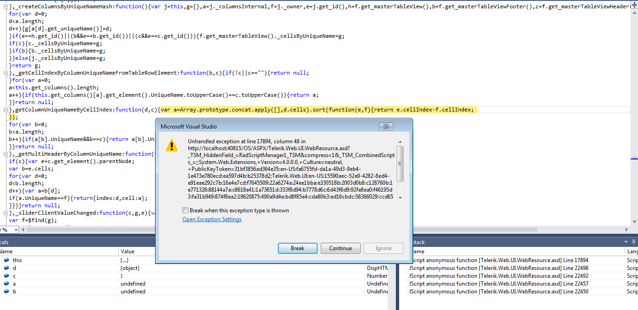
Task: Click the highlighted 'var a=Array.prototype.concat.apply' statement
Action: [x=317, y=110]
